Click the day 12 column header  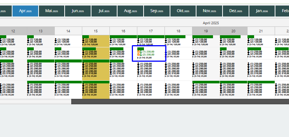coord(13,31)
